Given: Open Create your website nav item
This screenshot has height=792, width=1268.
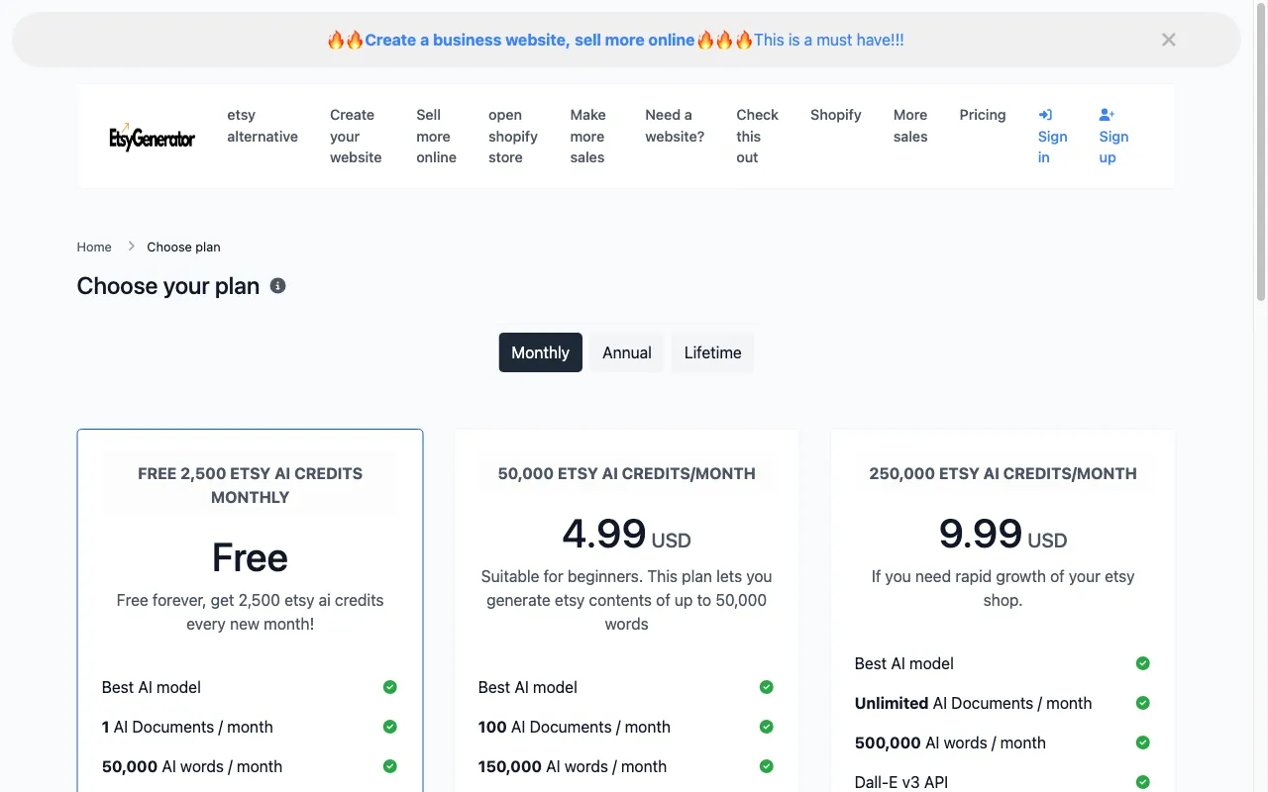Looking at the screenshot, I should pos(356,137).
